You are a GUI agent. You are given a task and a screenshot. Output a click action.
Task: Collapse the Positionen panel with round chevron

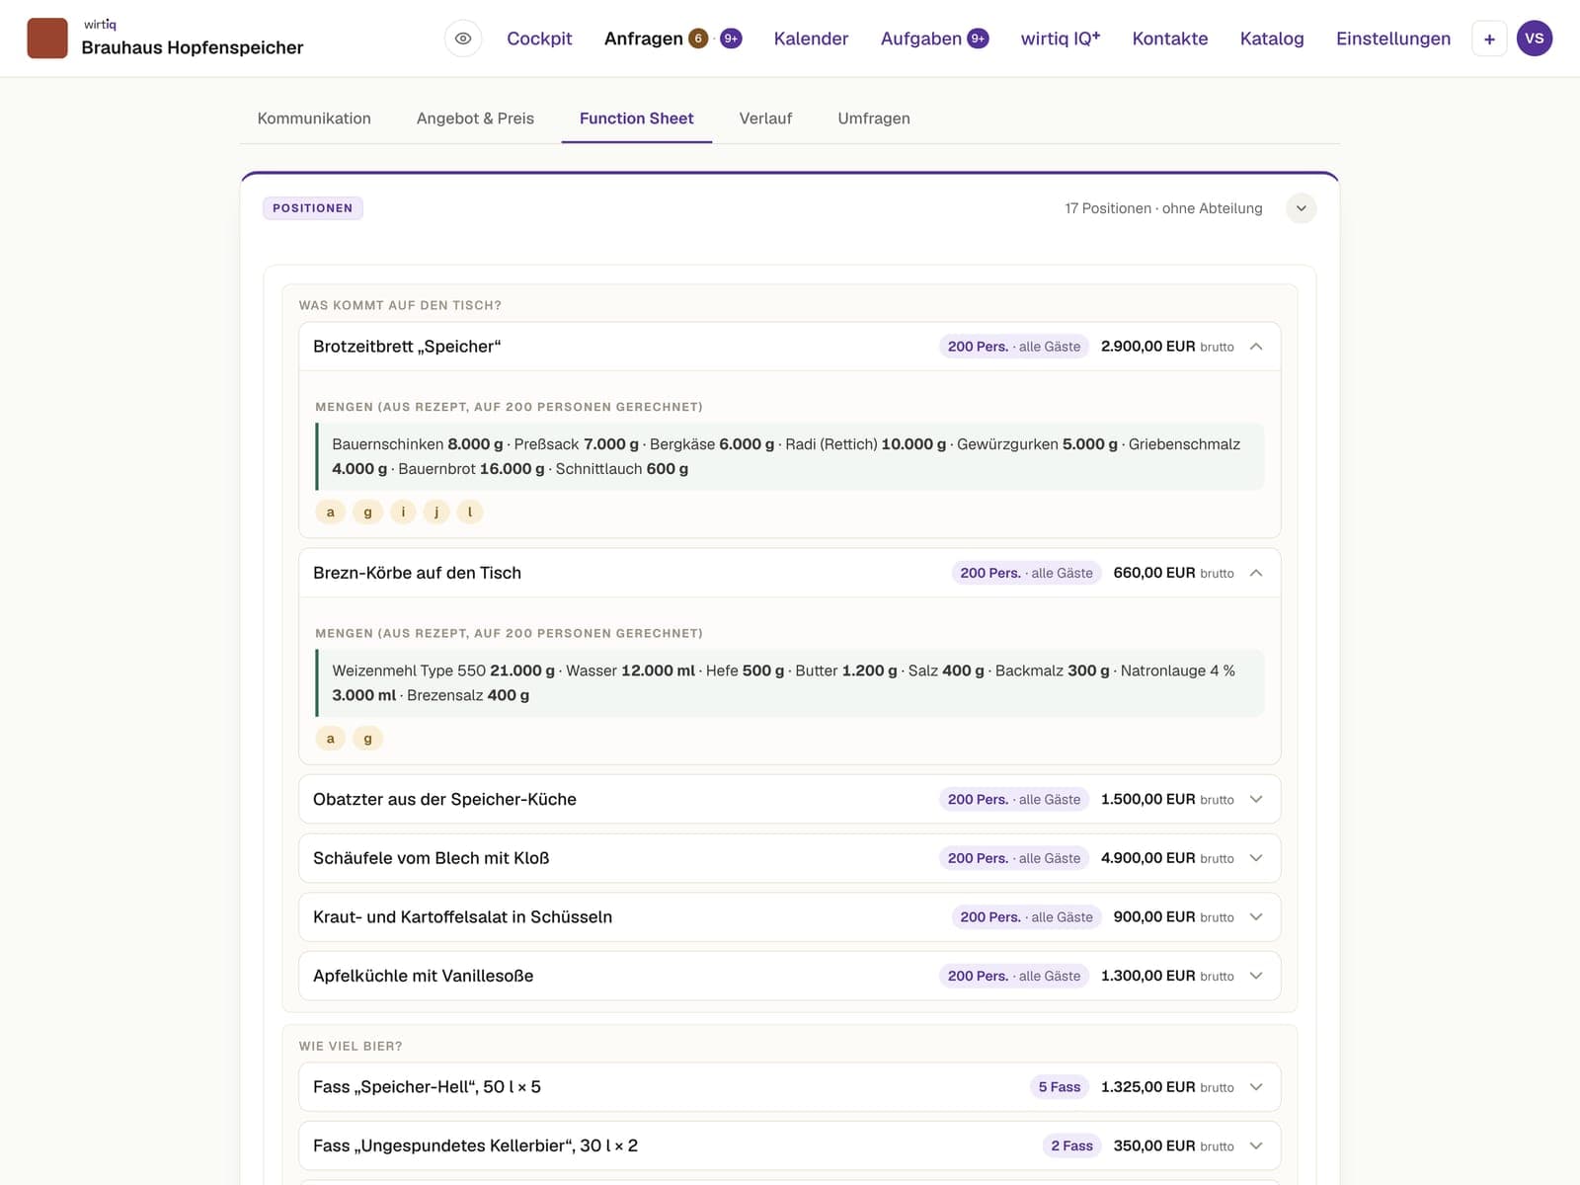pos(1302,208)
